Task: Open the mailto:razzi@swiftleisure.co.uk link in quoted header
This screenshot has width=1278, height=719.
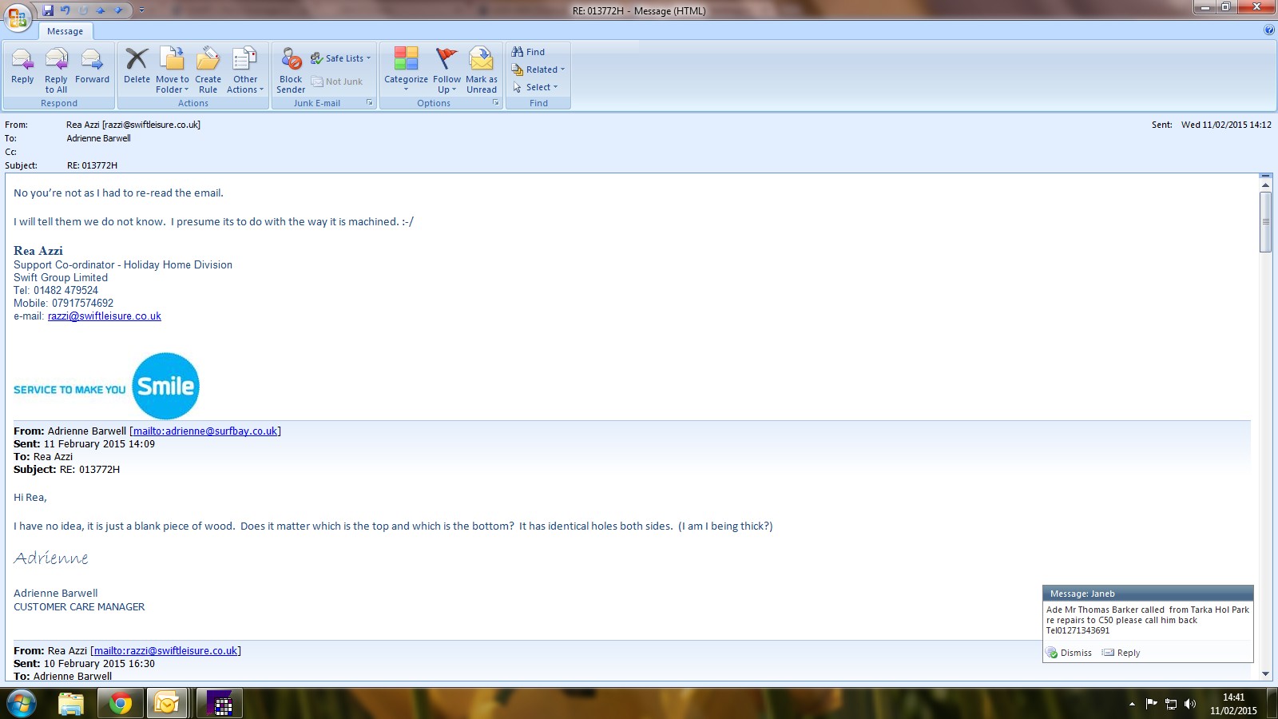Action: pos(165,651)
